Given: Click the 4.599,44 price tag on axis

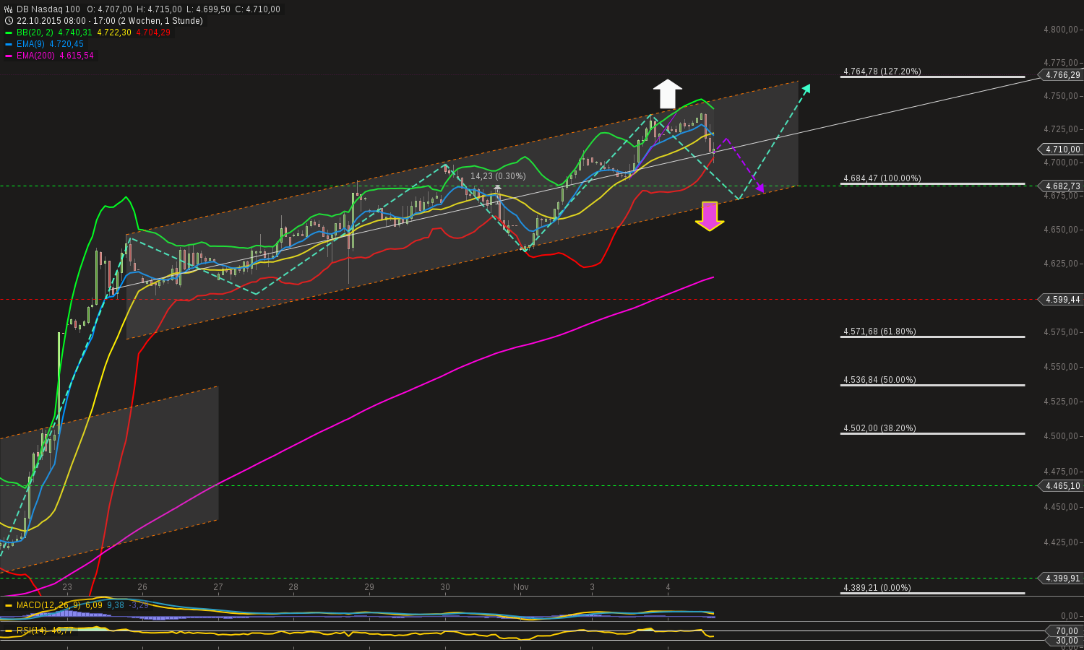Looking at the screenshot, I should (1061, 300).
